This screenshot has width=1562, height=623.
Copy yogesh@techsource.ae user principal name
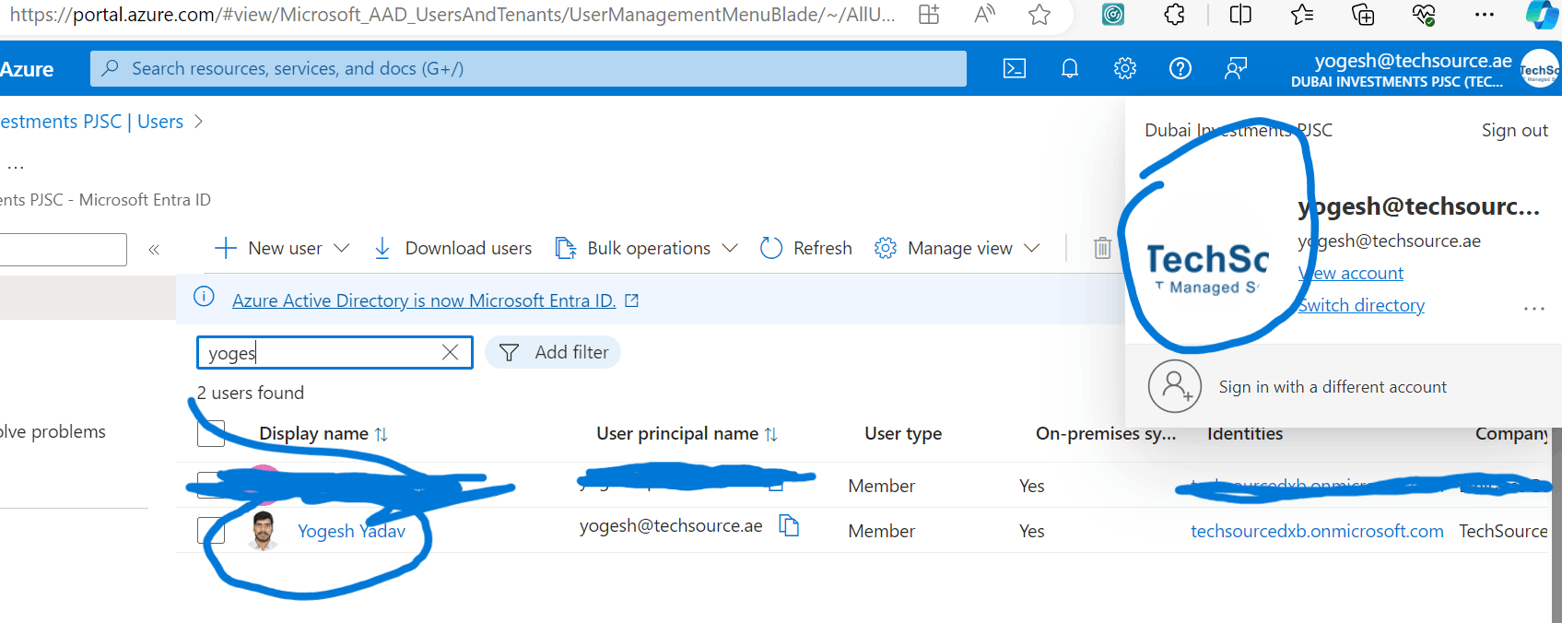[789, 526]
